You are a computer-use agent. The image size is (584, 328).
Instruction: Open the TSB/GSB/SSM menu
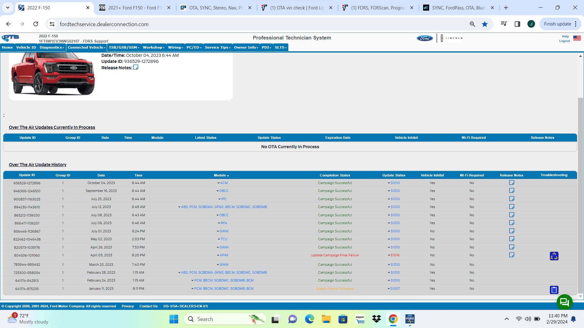click(x=124, y=47)
